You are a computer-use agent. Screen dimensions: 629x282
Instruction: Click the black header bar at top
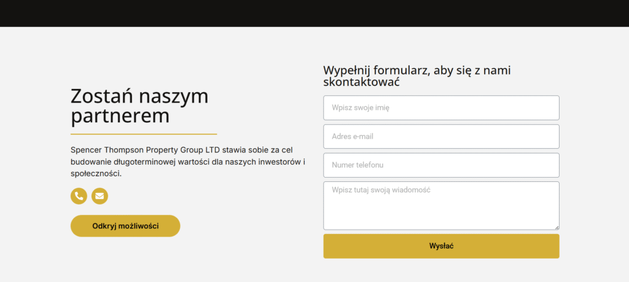(314, 13)
